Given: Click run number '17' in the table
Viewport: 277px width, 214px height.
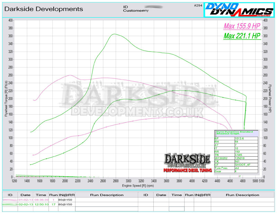Looking at the screenshot, I should coord(54,204).
